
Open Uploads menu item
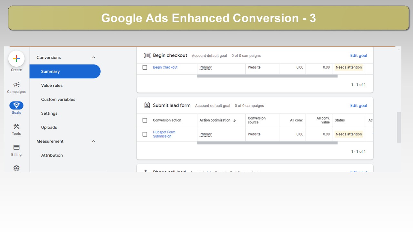tap(49, 127)
